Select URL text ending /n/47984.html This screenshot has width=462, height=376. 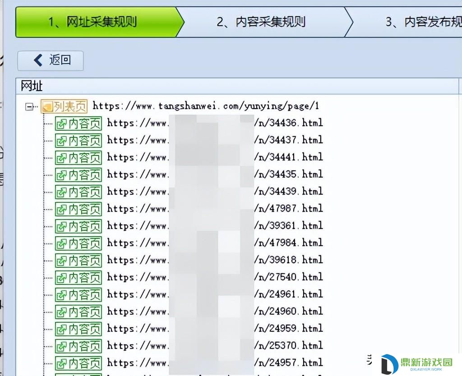(215, 243)
